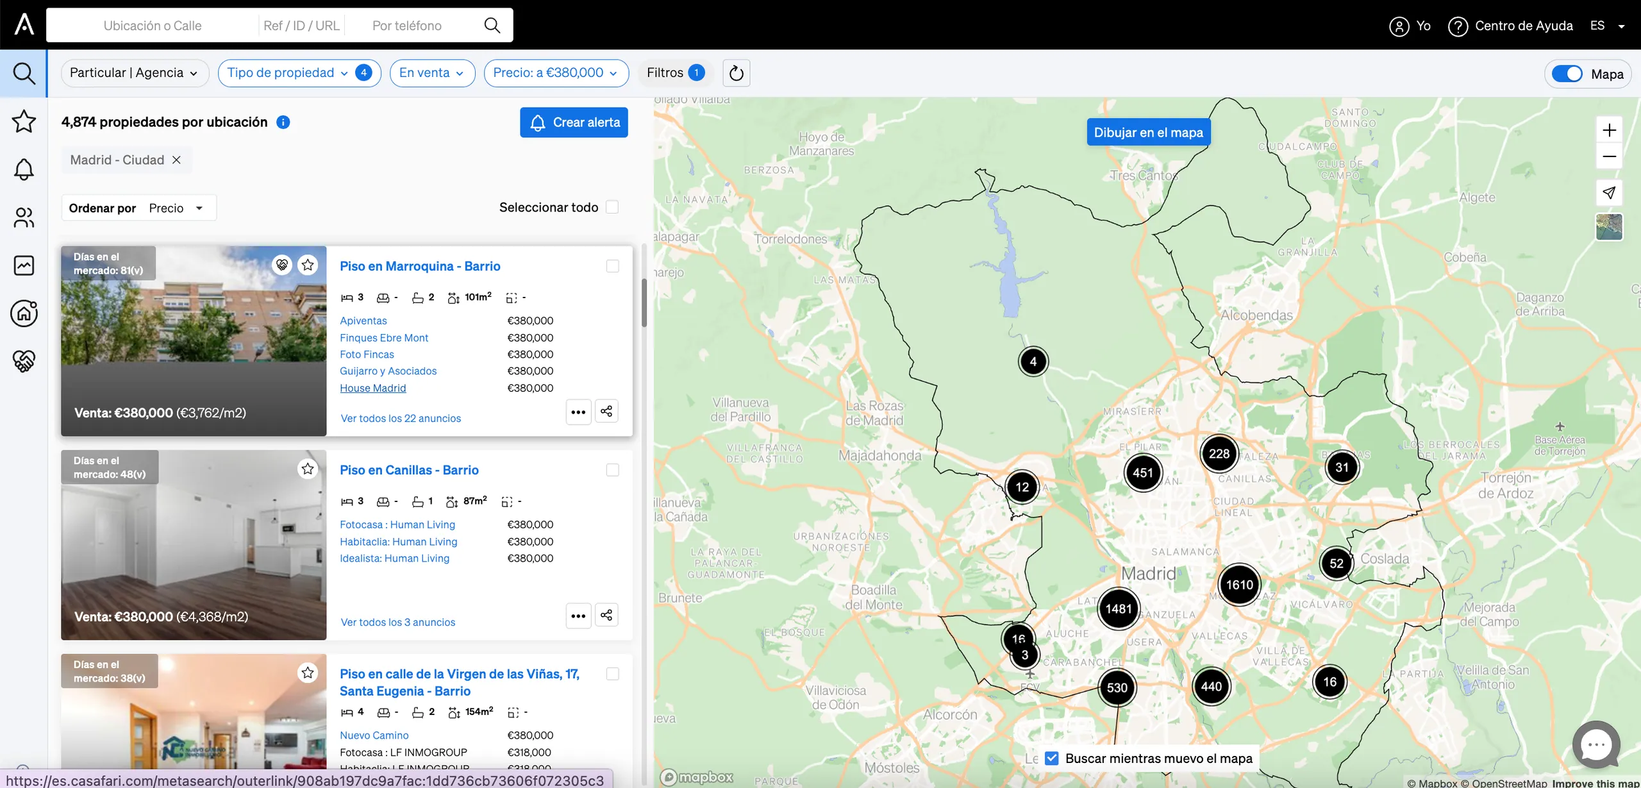
Task: Switch map to satellite view thumbnail
Action: point(1609,227)
